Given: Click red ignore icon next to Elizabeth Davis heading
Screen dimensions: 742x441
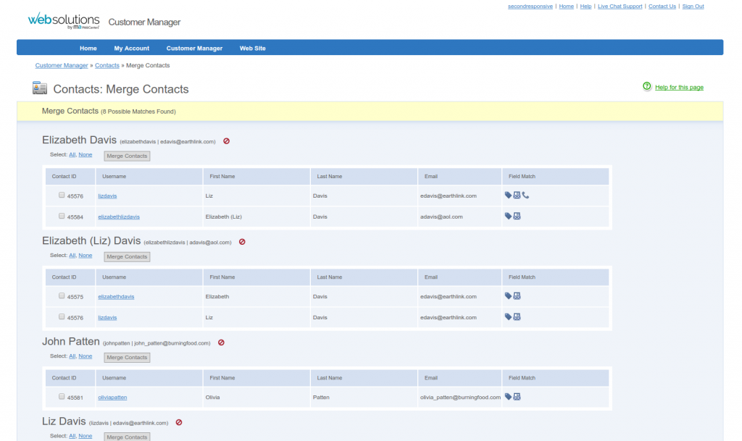Looking at the screenshot, I should click(227, 141).
